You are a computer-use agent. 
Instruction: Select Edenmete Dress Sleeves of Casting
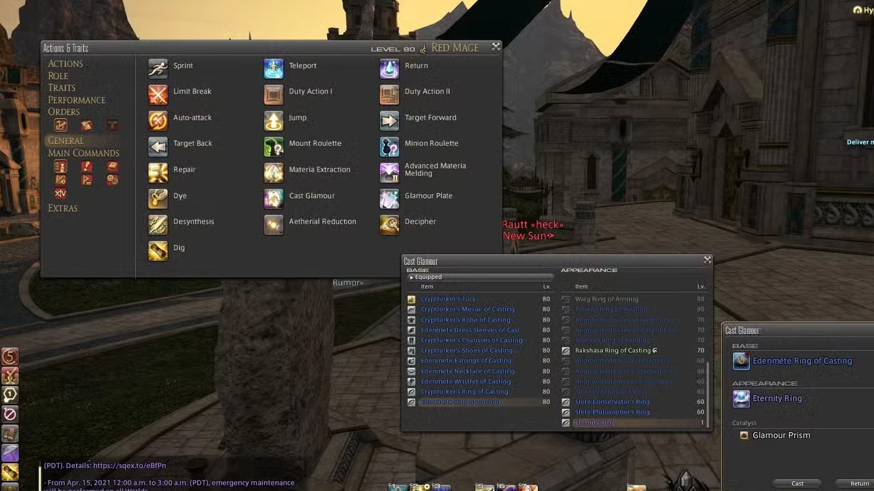[479, 330]
